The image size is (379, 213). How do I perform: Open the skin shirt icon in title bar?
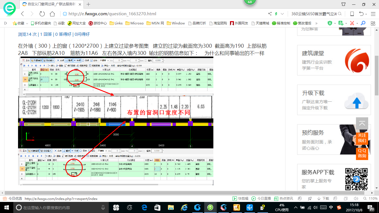(344, 4)
